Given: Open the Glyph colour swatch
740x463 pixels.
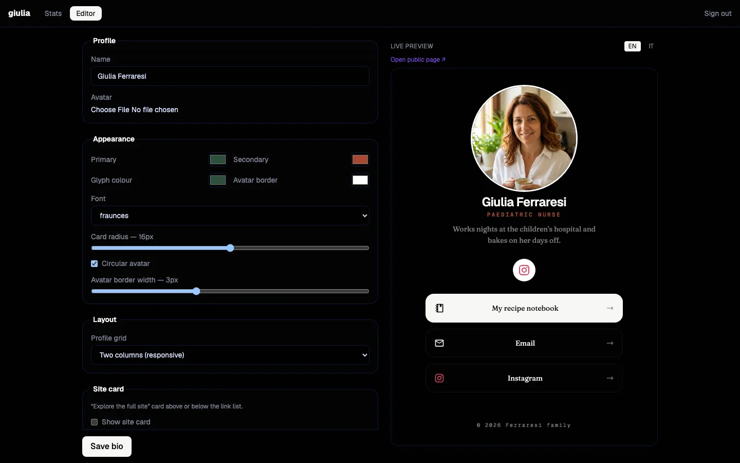Looking at the screenshot, I should [218, 180].
